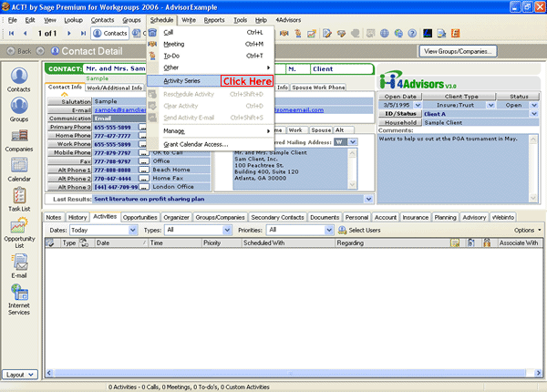Click the blue globe toolbar icon

(385, 33)
